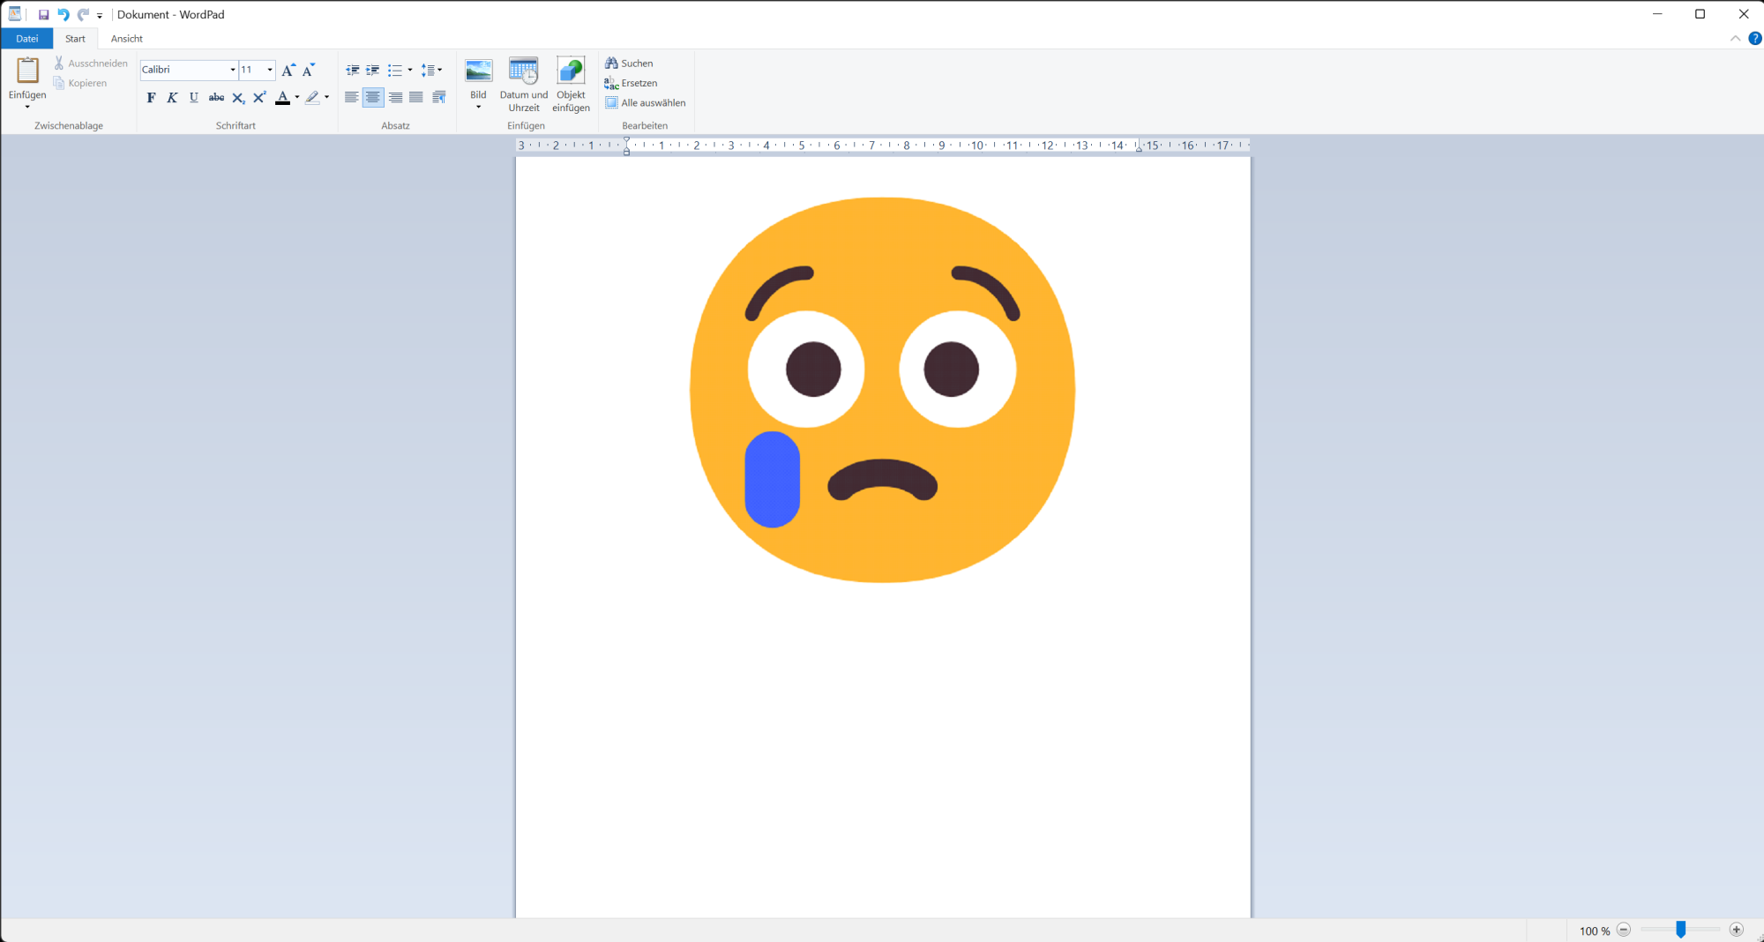Apply strikethrough formatting

[216, 98]
